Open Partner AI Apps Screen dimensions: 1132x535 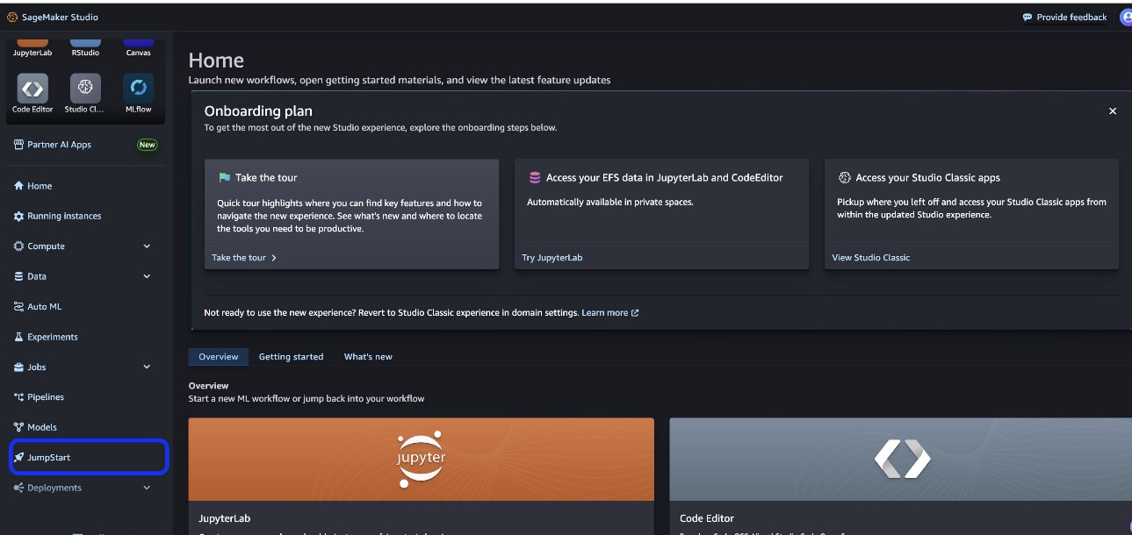(x=59, y=145)
